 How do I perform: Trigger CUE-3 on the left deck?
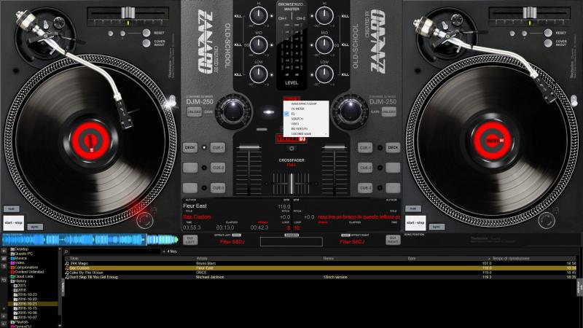coord(218,188)
